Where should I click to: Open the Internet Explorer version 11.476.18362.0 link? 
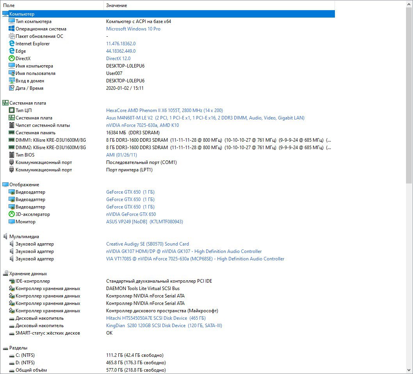pos(121,43)
